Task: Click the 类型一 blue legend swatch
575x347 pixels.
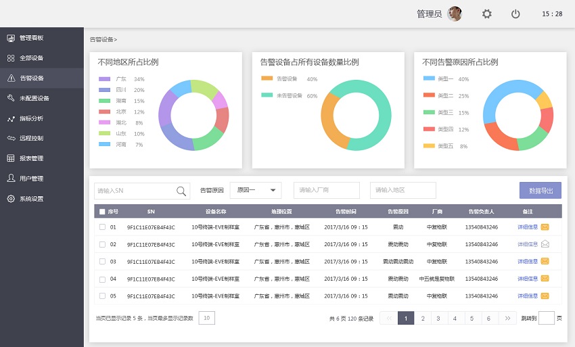Action: pyautogui.click(x=429, y=78)
